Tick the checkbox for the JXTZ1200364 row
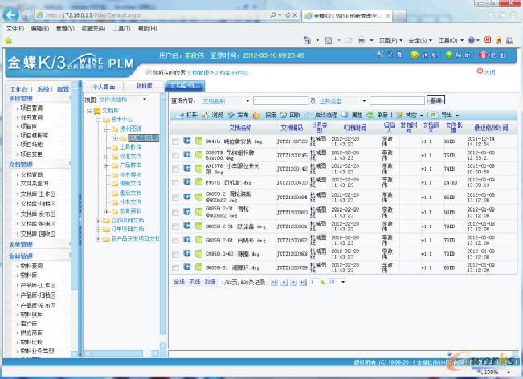This screenshot has height=379, width=523. click(175, 198)
